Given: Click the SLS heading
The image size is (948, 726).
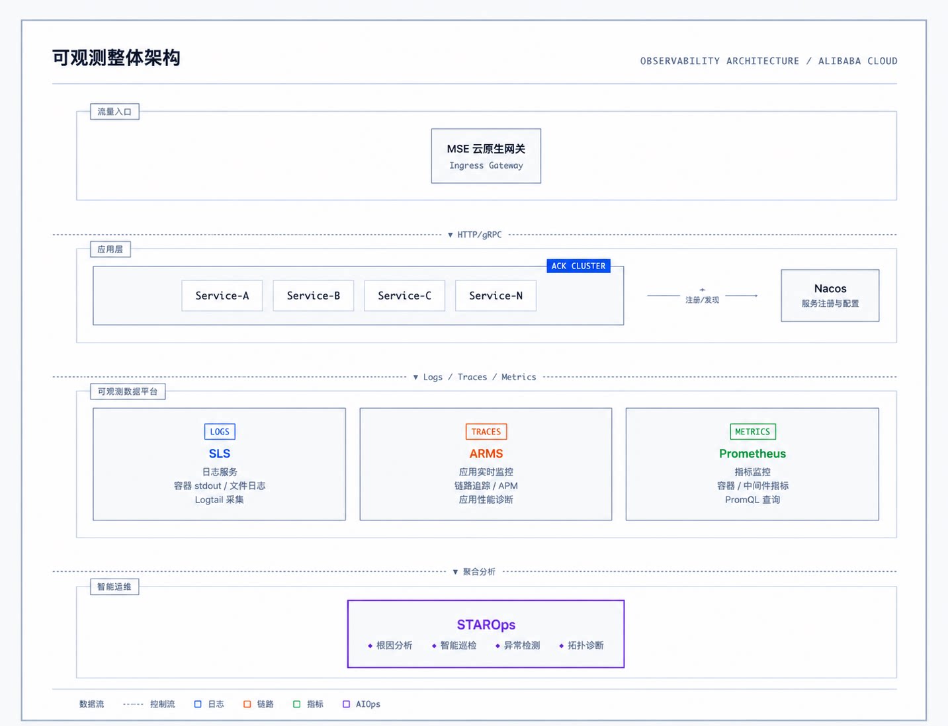Looking at the screenshot, I should click(220, 454).
